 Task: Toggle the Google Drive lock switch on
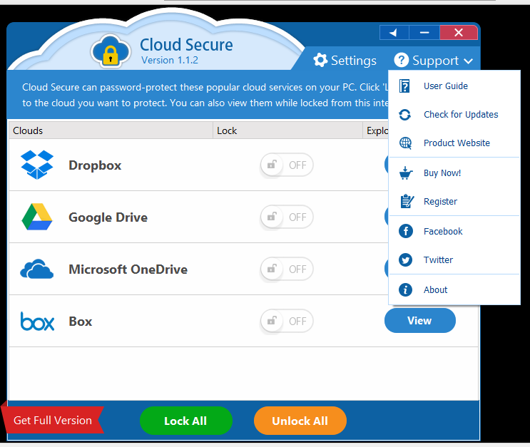click(287, 217)
